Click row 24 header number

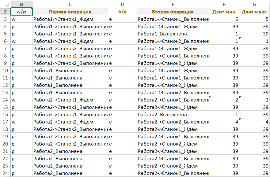point(5,173)
